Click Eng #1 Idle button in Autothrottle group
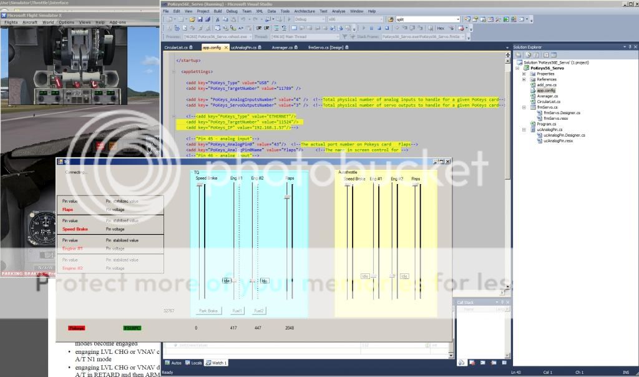The width and height of the screenshot is (639, 377). (x=365, y=277)
